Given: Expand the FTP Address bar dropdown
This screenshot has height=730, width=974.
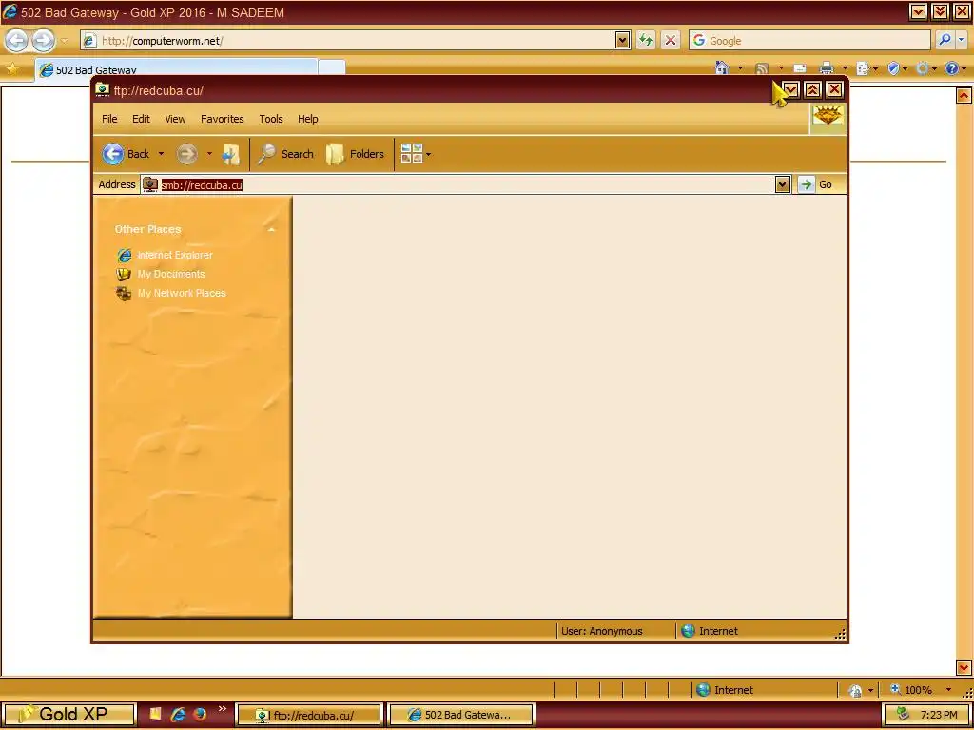Looking at the screenshot, I should [x=783, y=184].
